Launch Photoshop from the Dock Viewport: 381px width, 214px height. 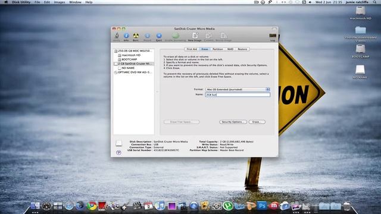(x=262, y=206)
